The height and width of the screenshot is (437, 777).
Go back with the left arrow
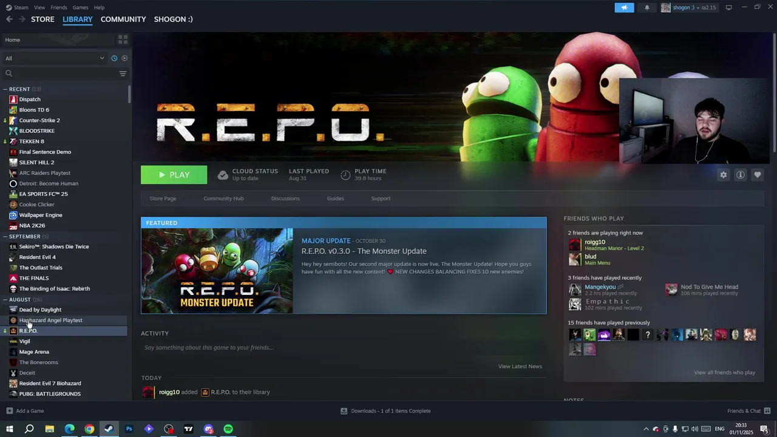(x=9, y=19)
